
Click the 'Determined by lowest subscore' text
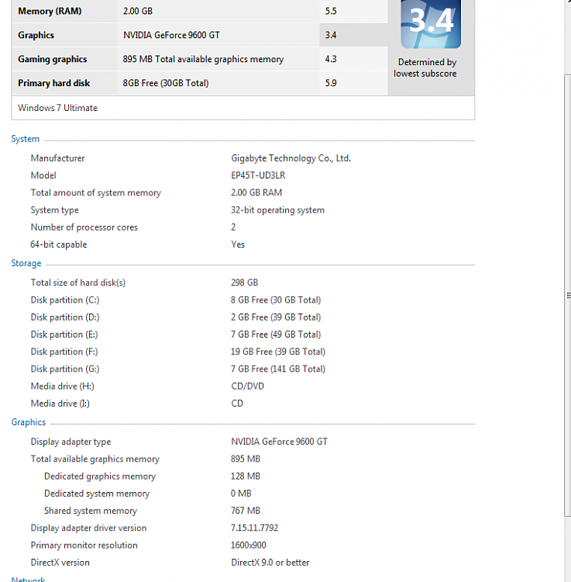pos(425,68)
